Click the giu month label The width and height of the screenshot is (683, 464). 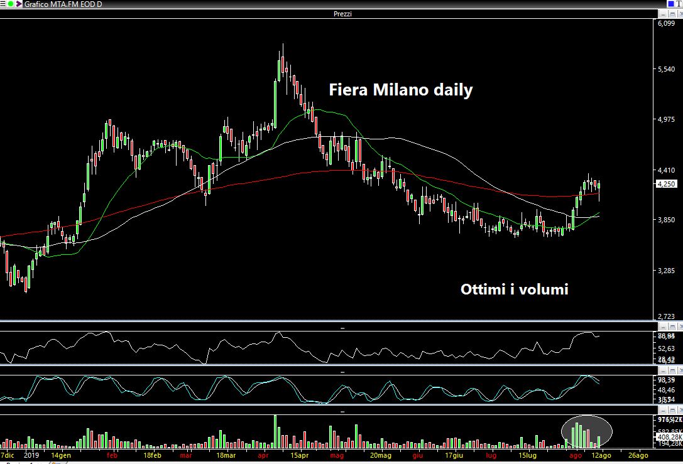coord(417,455)
